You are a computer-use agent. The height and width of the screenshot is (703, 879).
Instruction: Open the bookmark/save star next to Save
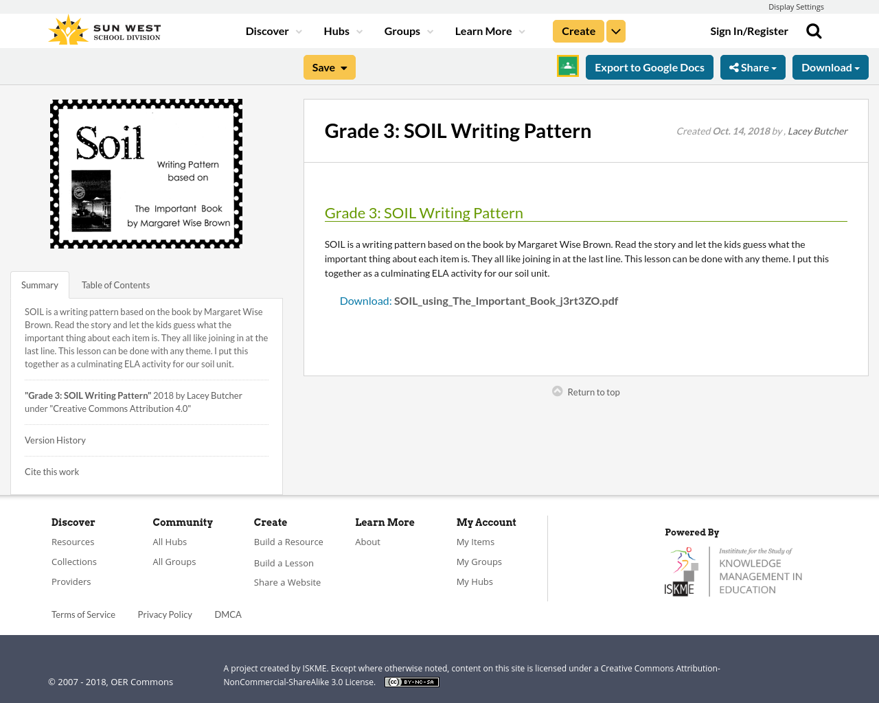[343, 67]
